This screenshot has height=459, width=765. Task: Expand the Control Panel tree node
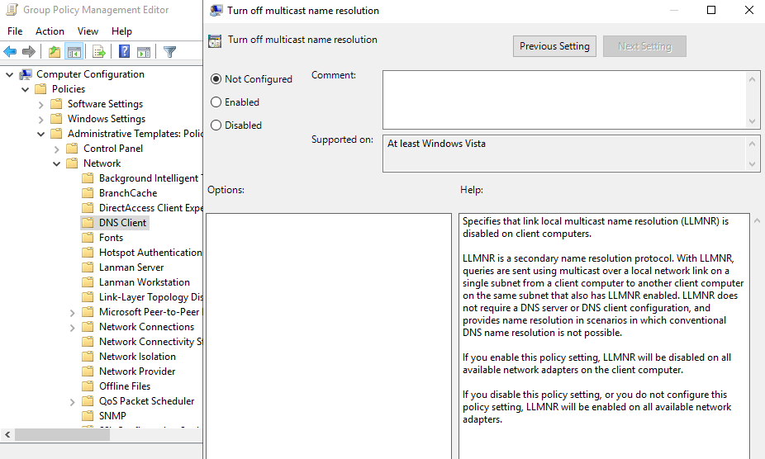point(56,149)
